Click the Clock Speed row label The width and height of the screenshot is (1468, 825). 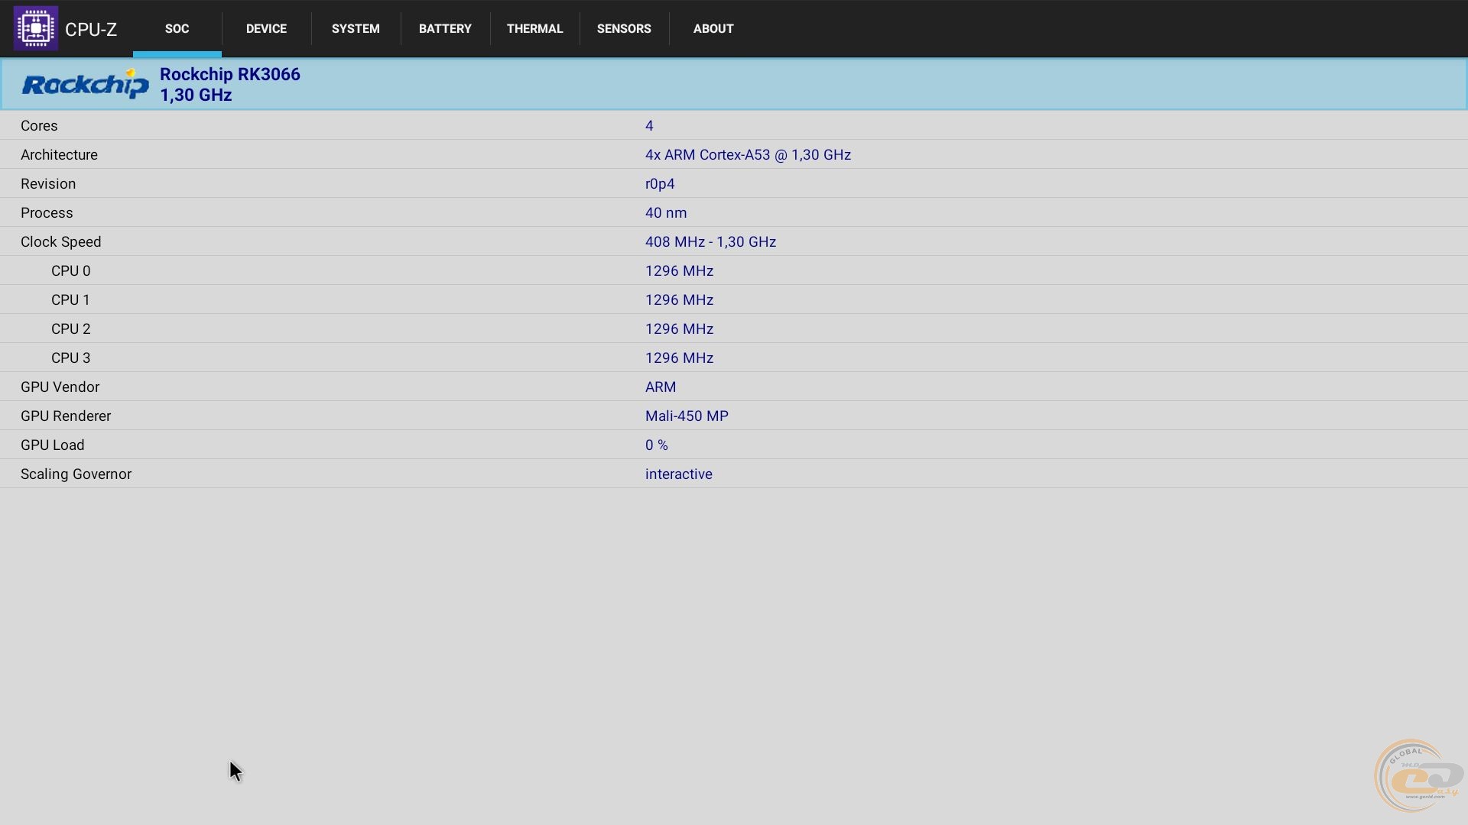60,241
